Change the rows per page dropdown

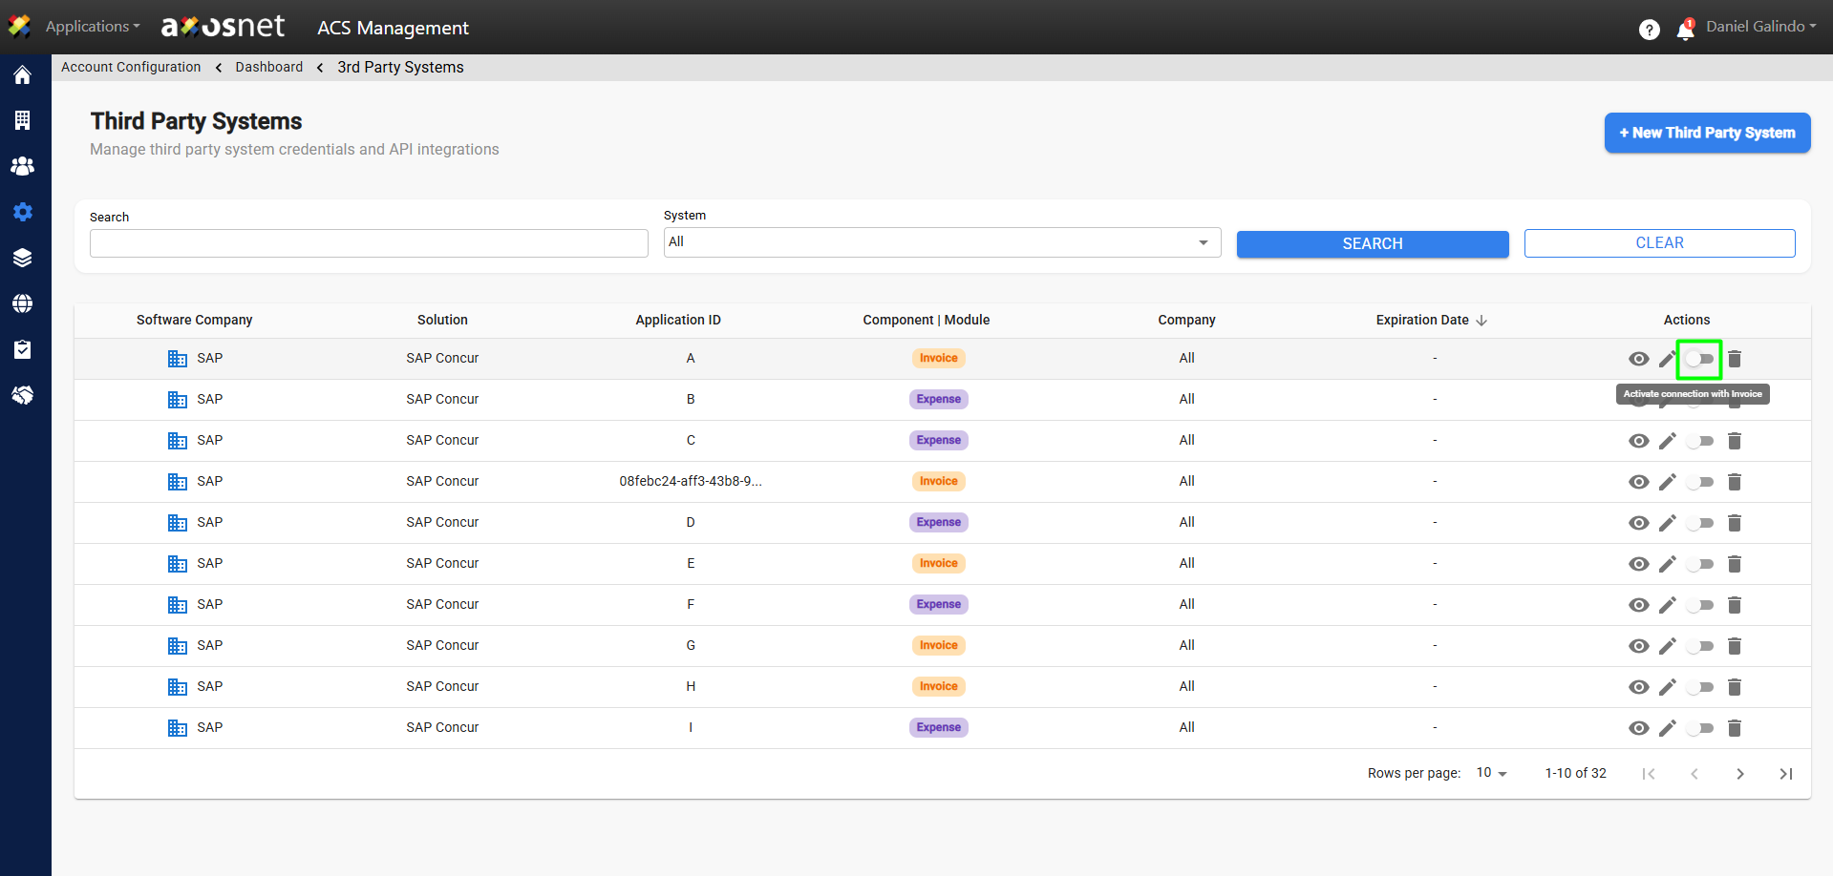click(1491, 773)
